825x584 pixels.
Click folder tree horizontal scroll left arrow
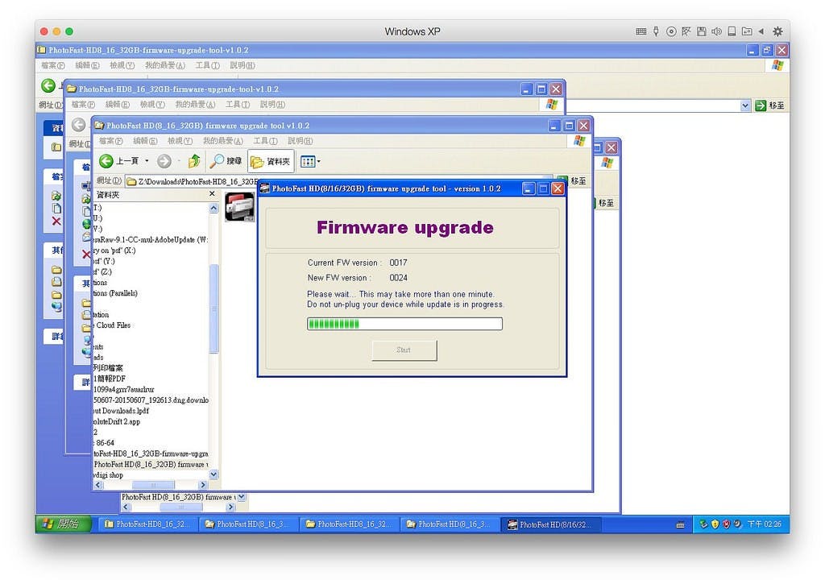click(x=98, y=485)
